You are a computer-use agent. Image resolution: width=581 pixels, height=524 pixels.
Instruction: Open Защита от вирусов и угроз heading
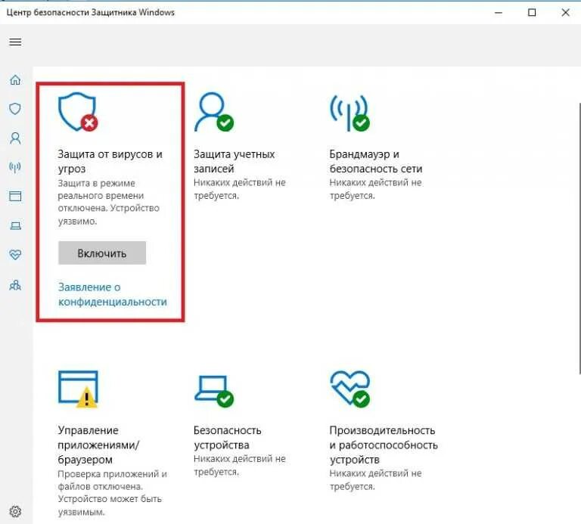[x=110, y=161]
